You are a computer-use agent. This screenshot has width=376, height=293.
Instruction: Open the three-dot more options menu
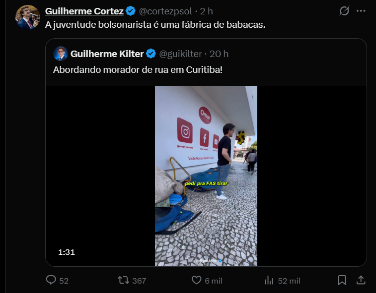[361, 11]
